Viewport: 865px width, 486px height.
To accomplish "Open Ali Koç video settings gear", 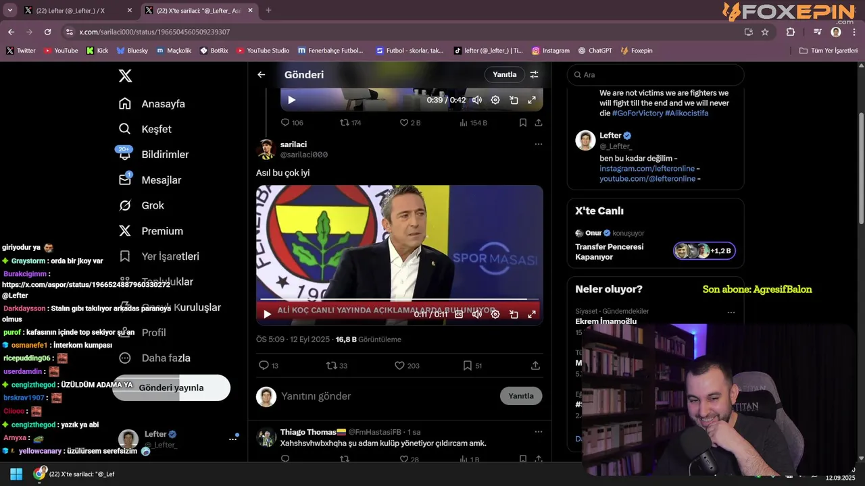I will coord(495,314).
